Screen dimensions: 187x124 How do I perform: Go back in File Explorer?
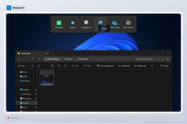pos(19,59)
